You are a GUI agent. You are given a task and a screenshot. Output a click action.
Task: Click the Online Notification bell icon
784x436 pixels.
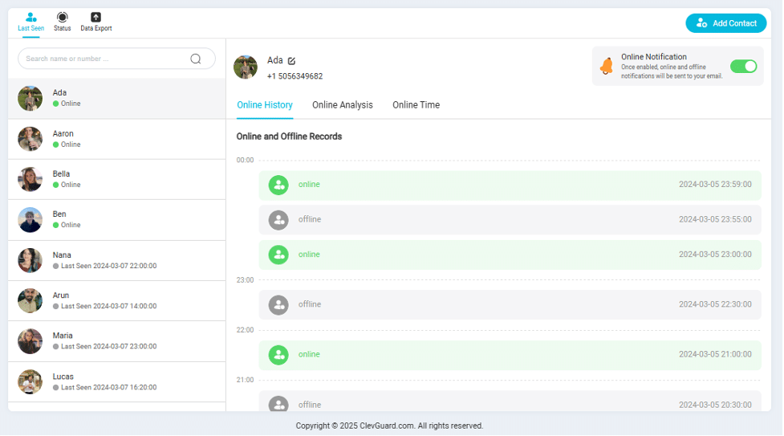tap(607, 66)
